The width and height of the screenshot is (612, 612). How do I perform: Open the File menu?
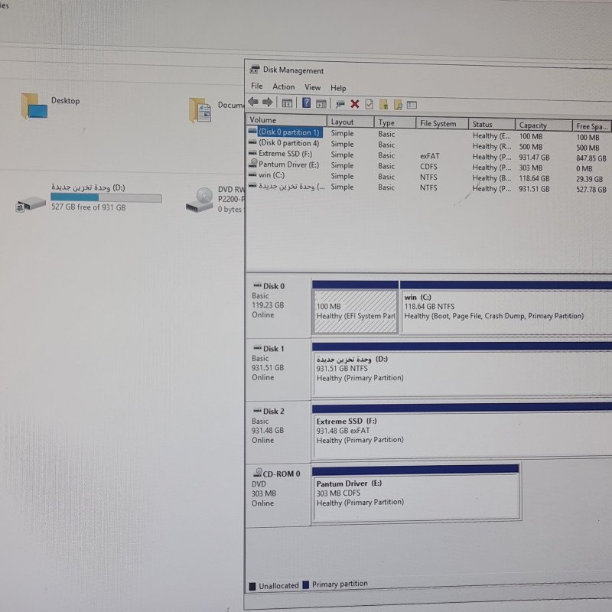[x=256, y=86]
